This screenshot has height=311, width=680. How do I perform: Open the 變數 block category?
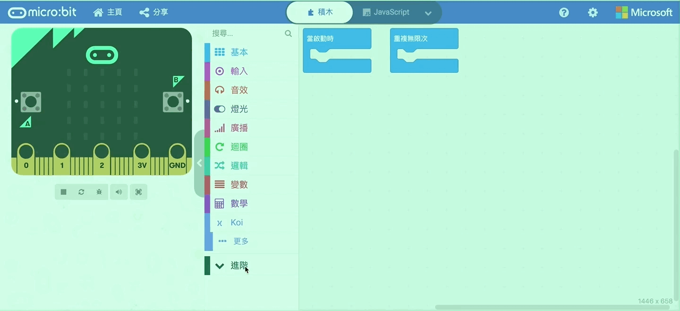[251, 184]
